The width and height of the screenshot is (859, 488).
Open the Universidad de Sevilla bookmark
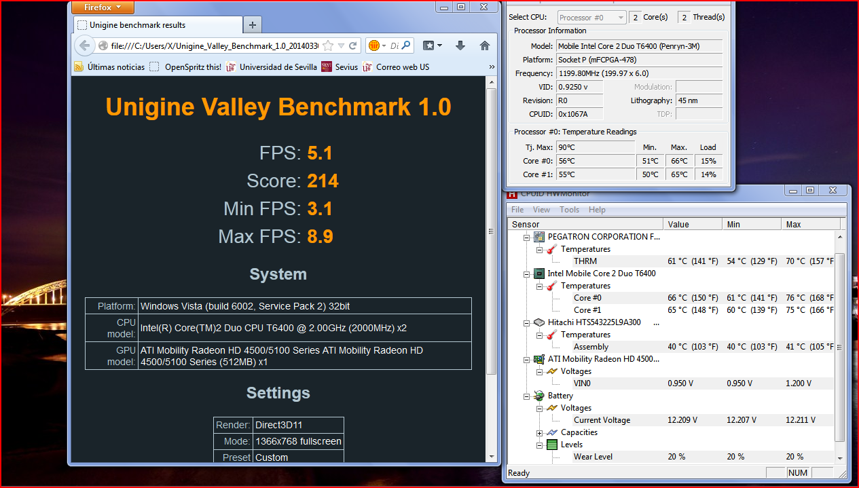click(x=272, y=67)
